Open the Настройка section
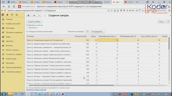Image resolution: width=172 pixels, height=96 pixels. 10,63
